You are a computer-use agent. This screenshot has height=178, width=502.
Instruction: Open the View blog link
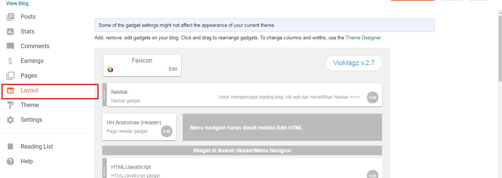17,3
